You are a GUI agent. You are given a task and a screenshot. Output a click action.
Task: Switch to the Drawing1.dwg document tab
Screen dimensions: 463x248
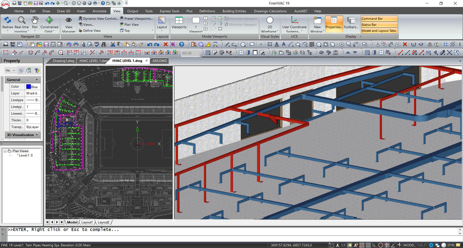[x=64, y=61]
